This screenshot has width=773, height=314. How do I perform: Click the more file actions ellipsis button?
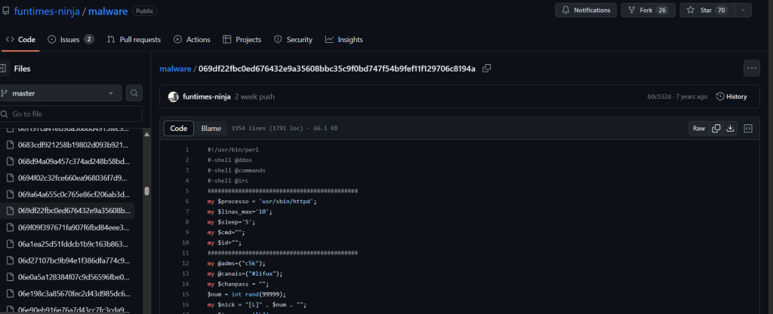751,69
